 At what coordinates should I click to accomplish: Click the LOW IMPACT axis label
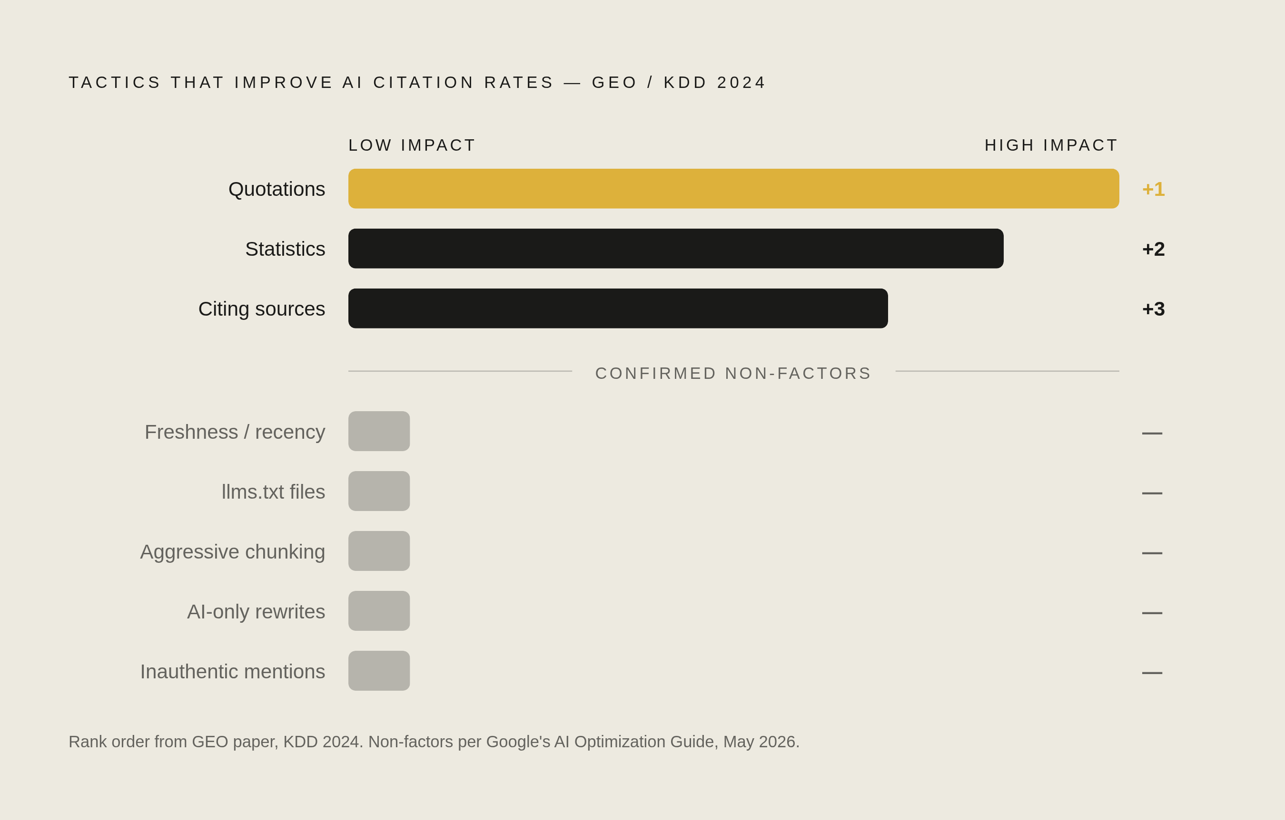point(412,145)
